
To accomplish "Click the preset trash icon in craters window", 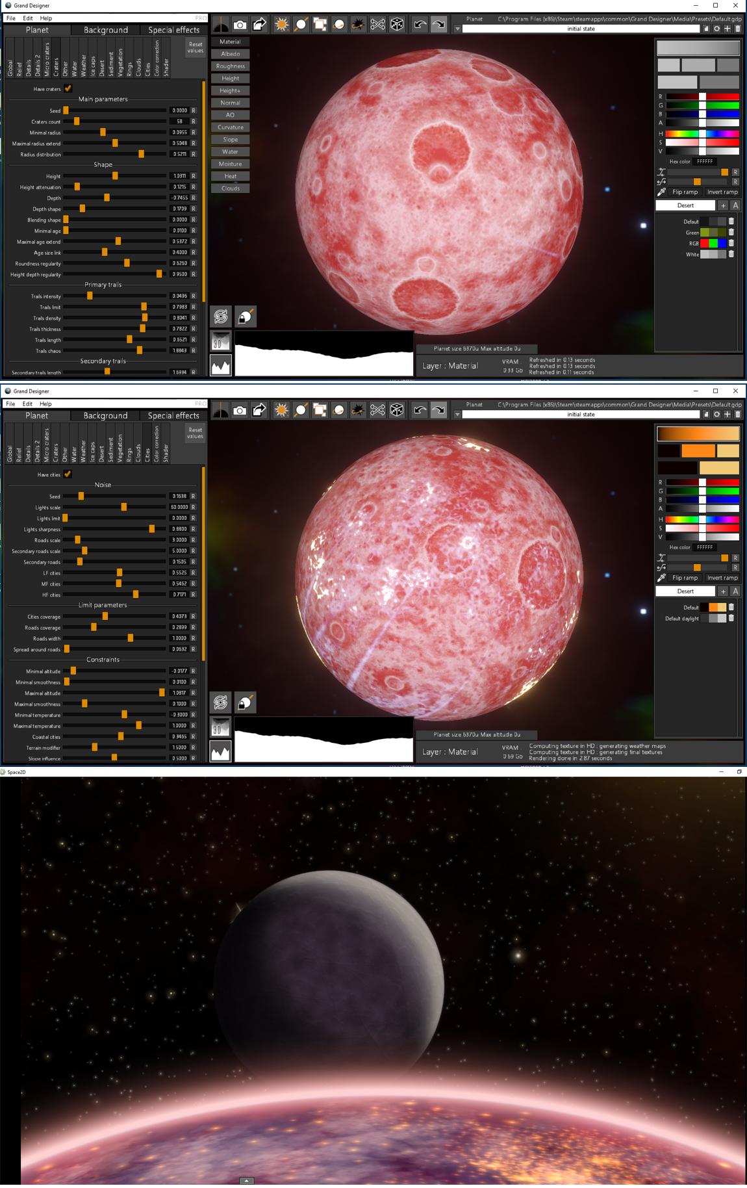I will coord(737,29).
